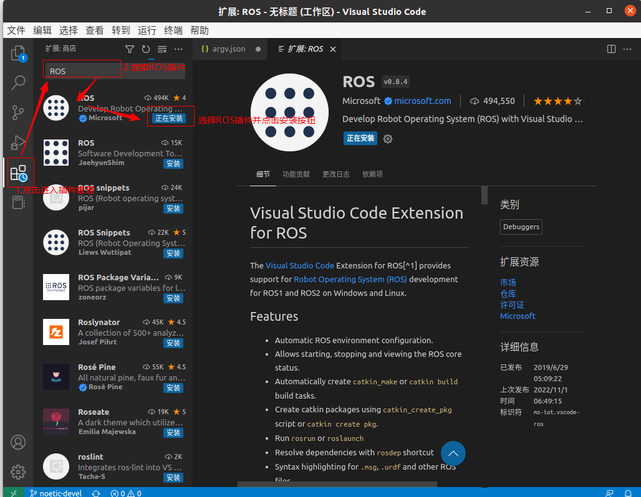Viewport: 641px width, 497px height.
Task: Install the ROS snippets extension by pijar
Action: coord(173,208)
